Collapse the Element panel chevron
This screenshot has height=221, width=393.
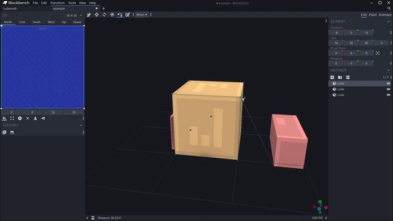(389, 21)
